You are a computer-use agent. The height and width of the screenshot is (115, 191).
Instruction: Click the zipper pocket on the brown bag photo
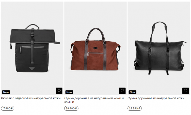click(95, 53)
